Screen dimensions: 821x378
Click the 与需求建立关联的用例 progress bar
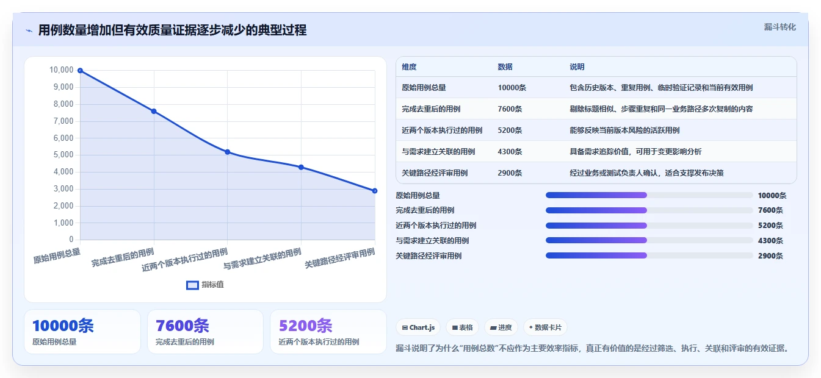649,240
